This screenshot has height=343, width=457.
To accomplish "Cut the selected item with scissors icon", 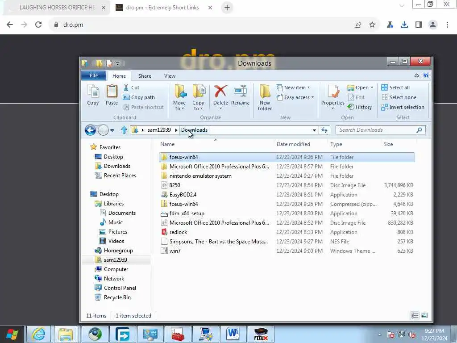I will pyautogui.click(x=131, y=88).
